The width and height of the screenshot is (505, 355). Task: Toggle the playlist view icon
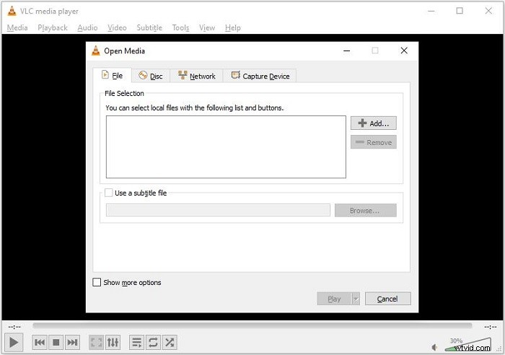click(137, 342)
